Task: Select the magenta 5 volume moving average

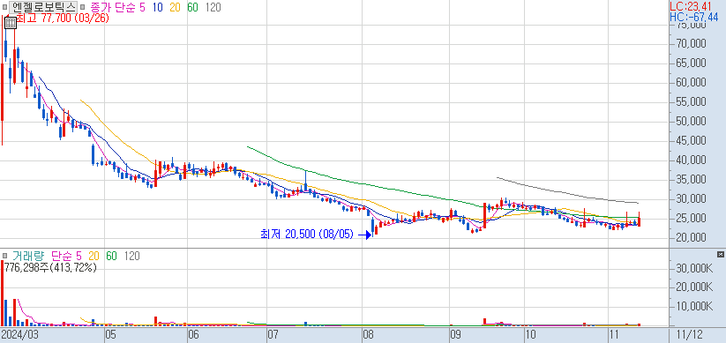Action: [79, 256]
